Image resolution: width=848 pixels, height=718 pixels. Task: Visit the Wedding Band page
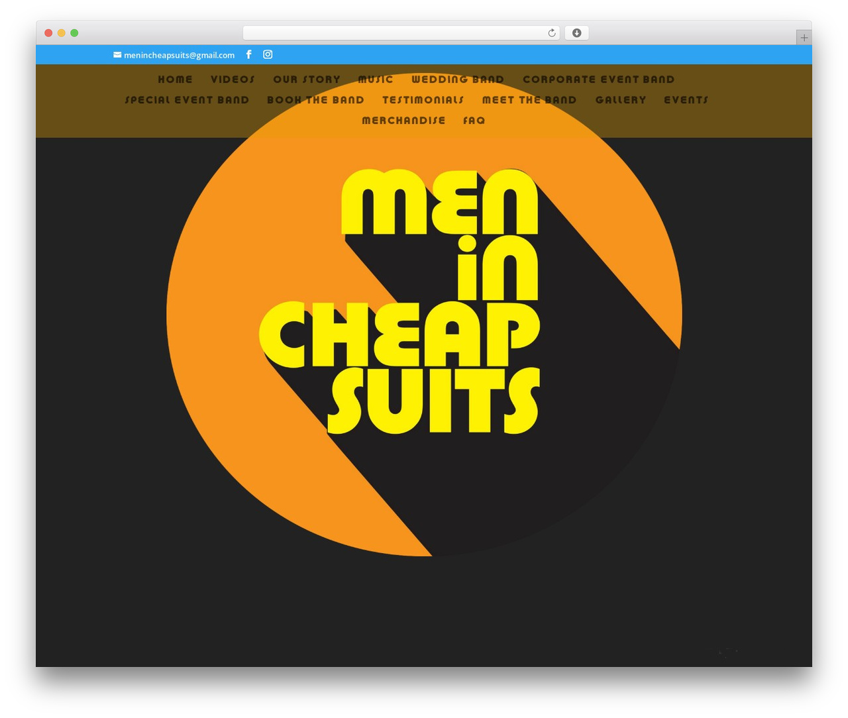(458, 79)
